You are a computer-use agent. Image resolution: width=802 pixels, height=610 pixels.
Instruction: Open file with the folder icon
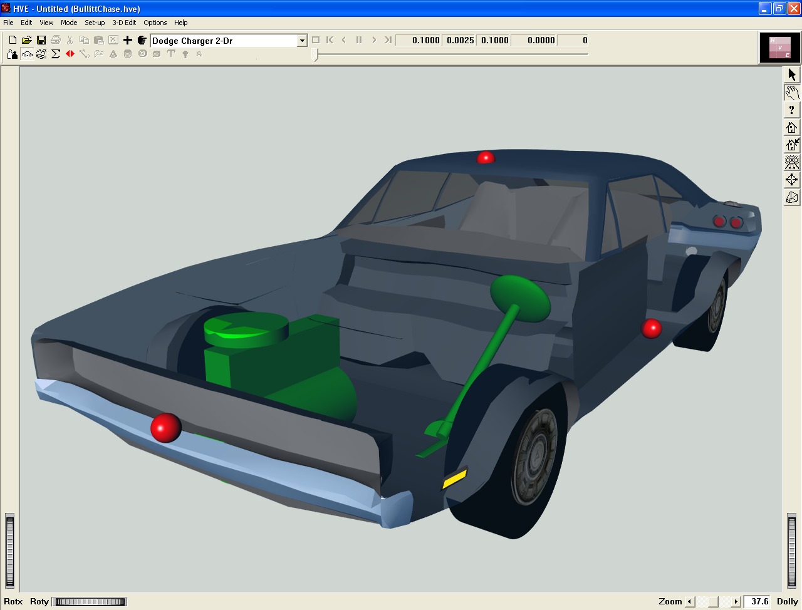[26, 40]
